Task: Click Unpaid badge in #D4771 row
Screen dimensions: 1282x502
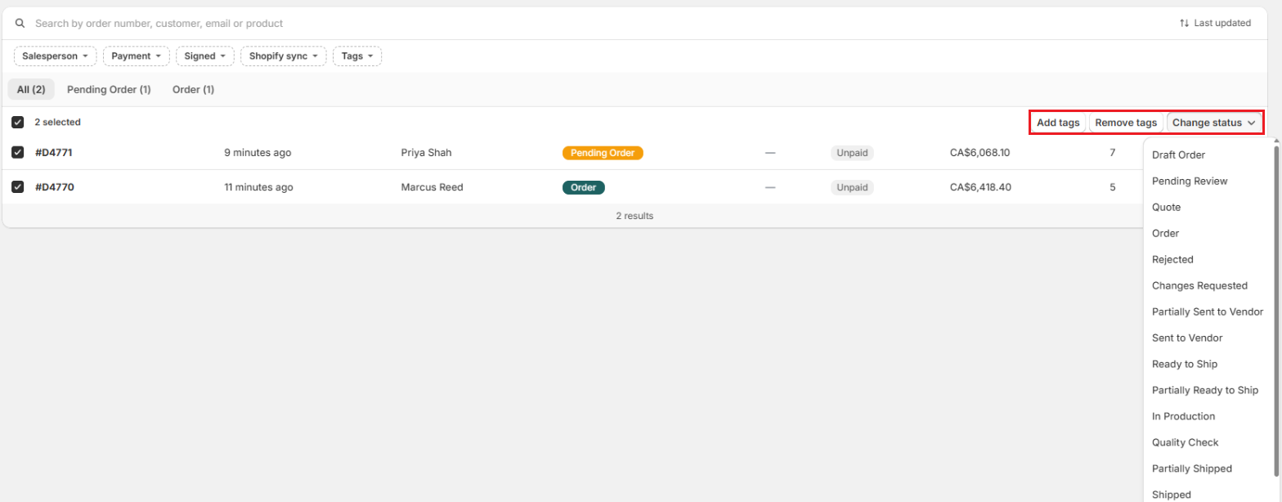Action: pyautogui.click(x=852, y=152)
